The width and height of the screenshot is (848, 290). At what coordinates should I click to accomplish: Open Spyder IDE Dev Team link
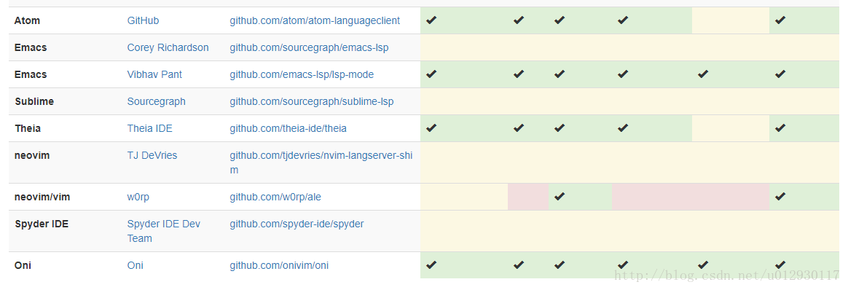click(x=164, y=231)
